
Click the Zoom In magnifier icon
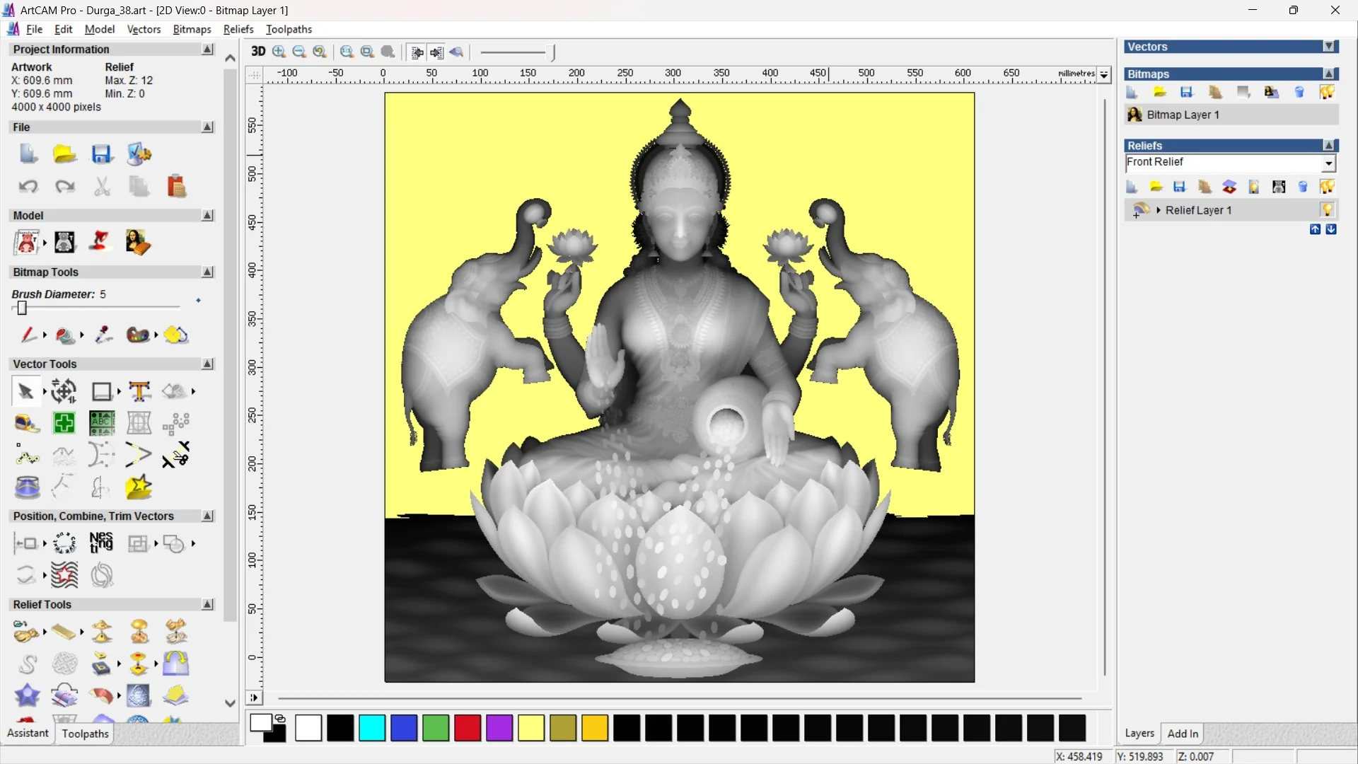(x=279, y=52)
